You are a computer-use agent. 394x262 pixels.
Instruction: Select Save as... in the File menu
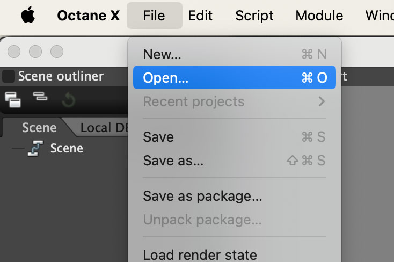pos(173,161)
